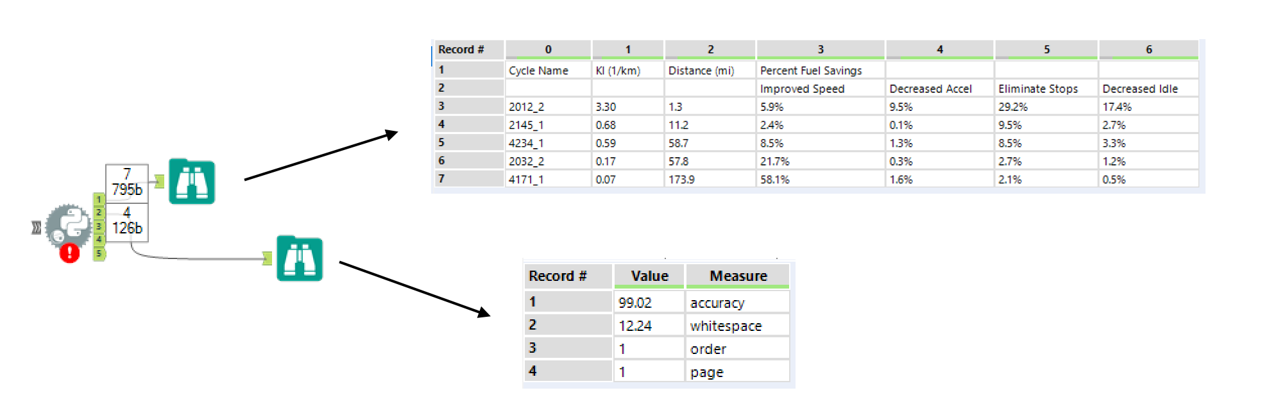Image resolution: width=1278 pixels, height=404 pixels.
Task: Click the '7 795b' record count box
Action: pyautogui.click(x=127, y=183)
